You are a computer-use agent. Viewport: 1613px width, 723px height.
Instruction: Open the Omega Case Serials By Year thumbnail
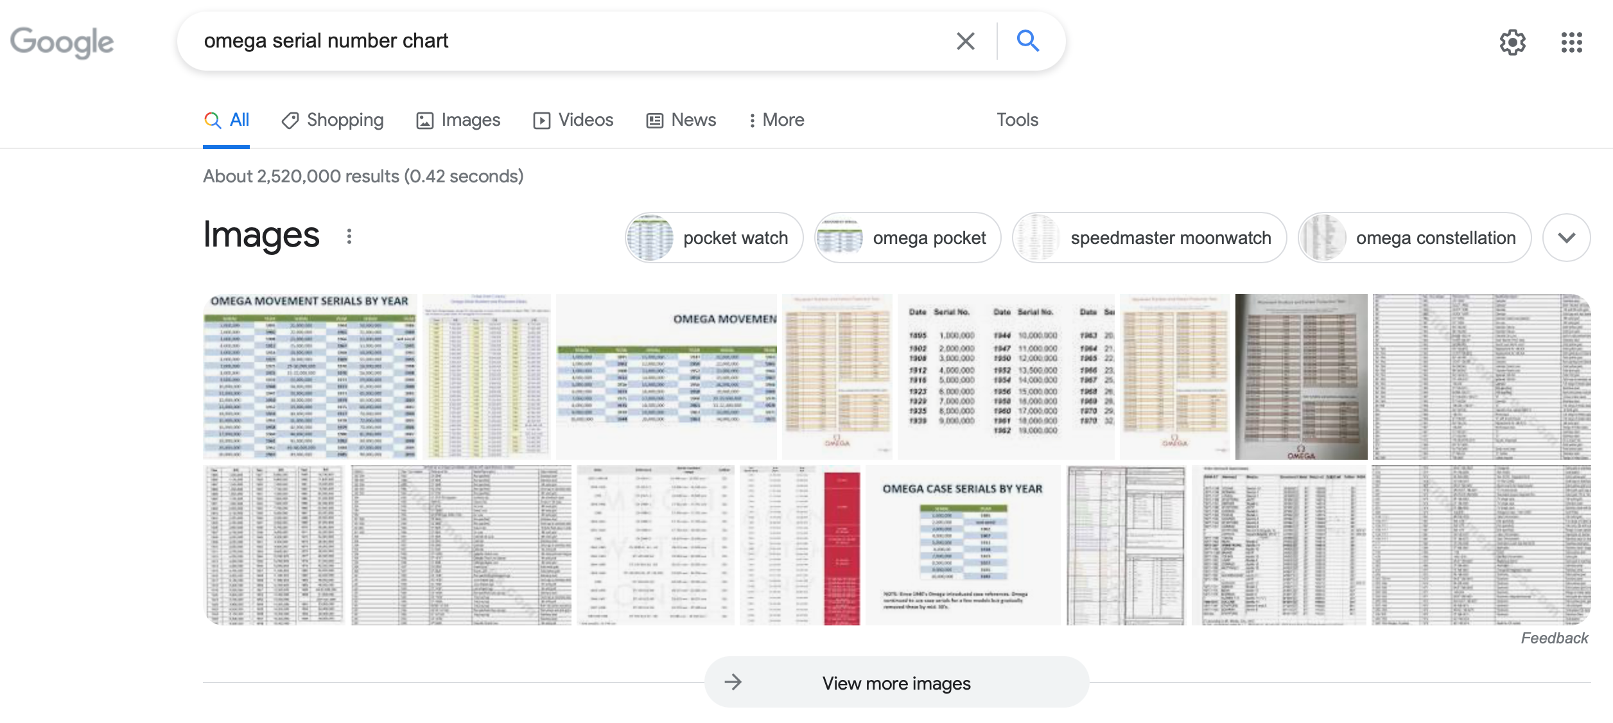point(963,544)
